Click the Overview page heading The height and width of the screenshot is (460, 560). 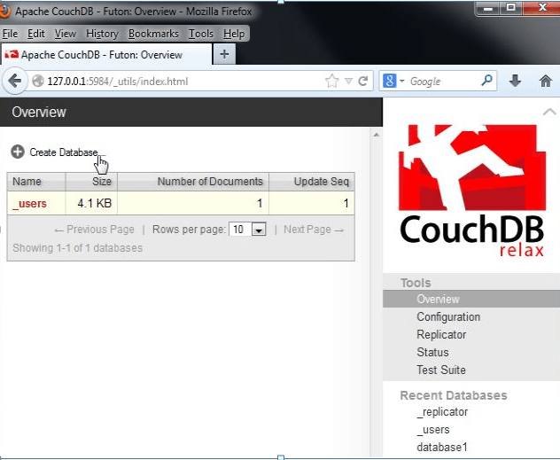coord(39,113)
